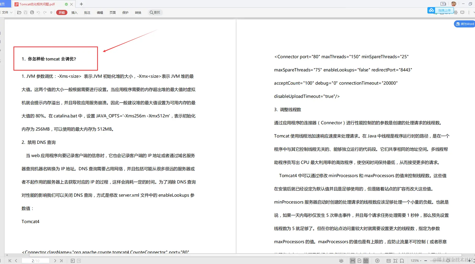Go to the next page

pyautogui.click(x=55, y=261)
